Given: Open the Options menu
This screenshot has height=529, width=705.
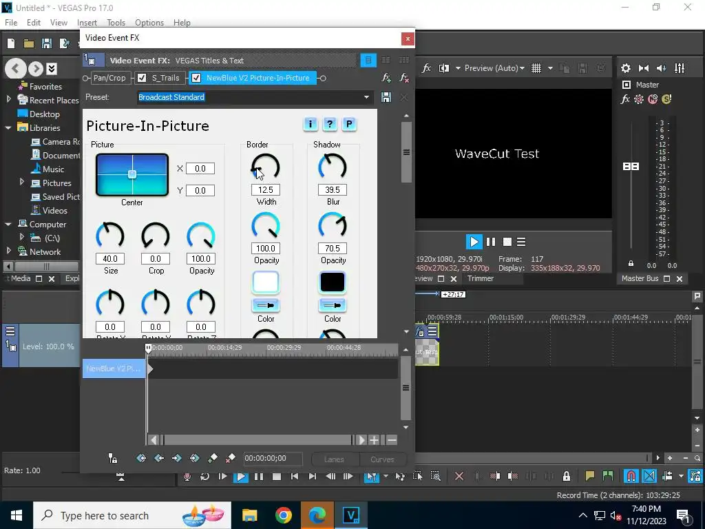Looking at the screenshot, I should point(149,23).
